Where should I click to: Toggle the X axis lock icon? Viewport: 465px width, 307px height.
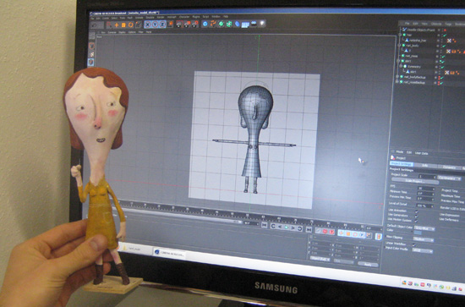tap(147, 25)
